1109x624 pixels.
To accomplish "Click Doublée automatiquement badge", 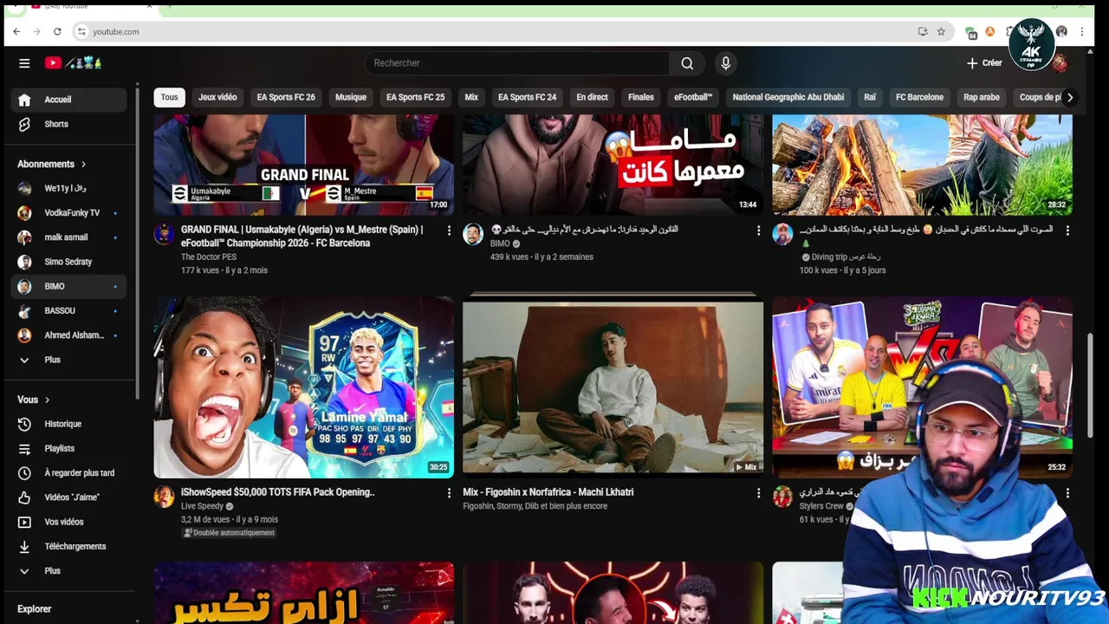I will tap(229, 533).
